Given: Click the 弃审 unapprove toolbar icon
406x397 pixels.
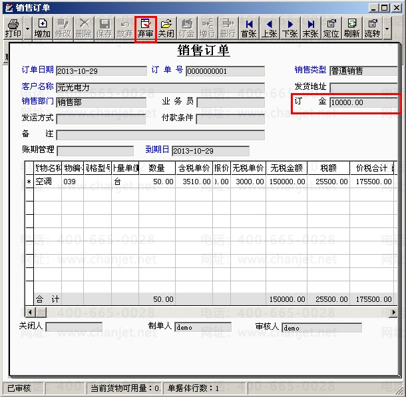Looking at the screenshot, I should pyautogui.click(x=146, y=28).
